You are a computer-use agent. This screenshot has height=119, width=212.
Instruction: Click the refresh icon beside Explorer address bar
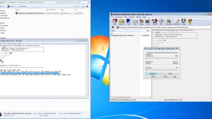click(59, 2)
